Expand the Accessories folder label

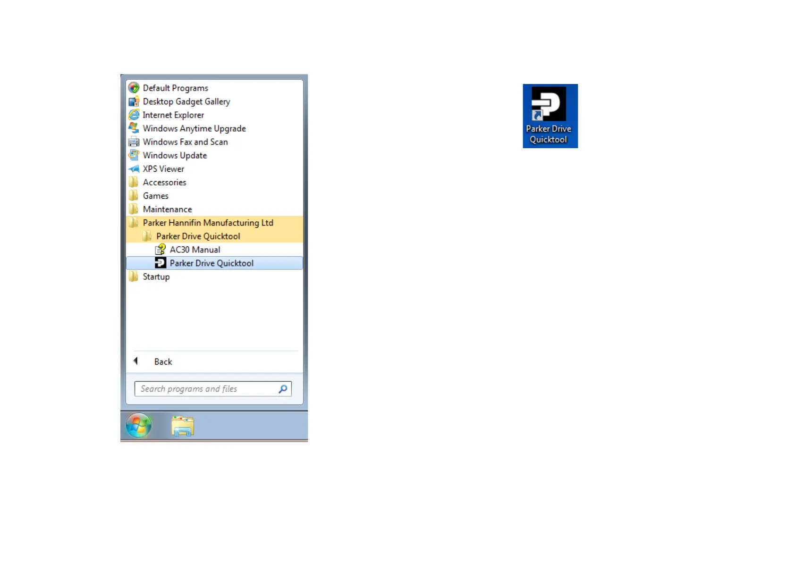coord(164,182)
